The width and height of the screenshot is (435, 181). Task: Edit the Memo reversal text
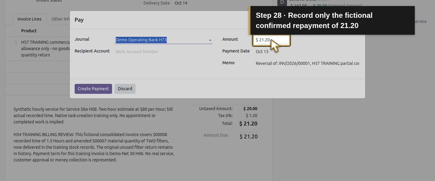(308, 63)
